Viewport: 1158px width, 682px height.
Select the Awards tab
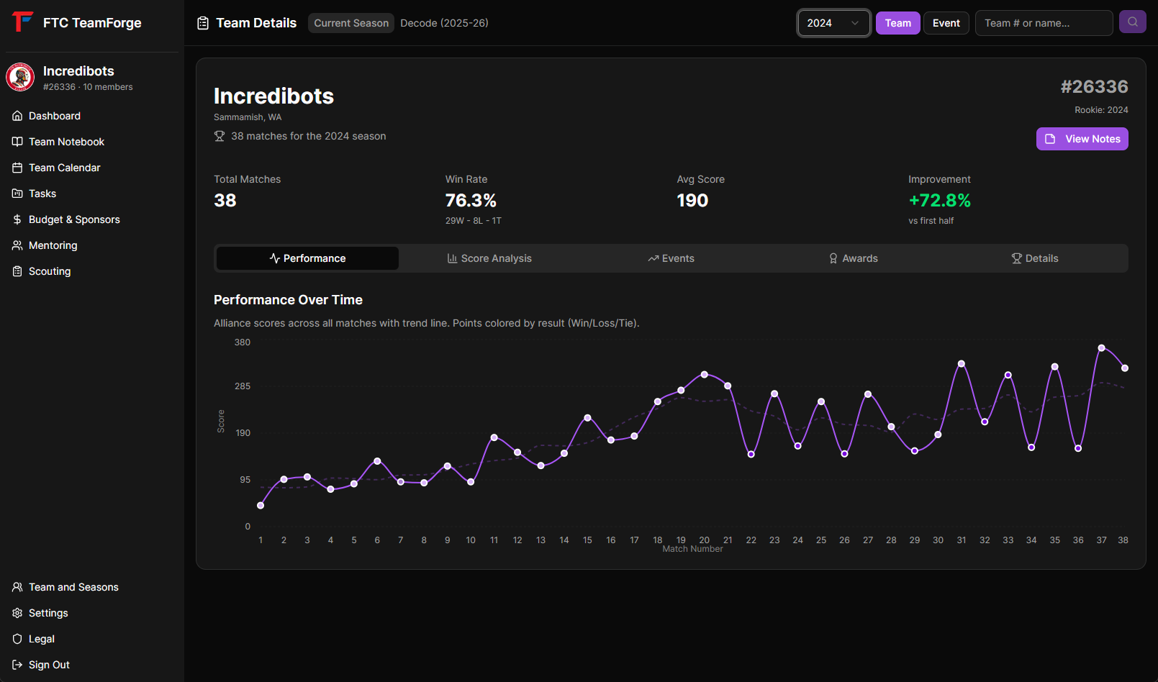click(x=853, y=258)
